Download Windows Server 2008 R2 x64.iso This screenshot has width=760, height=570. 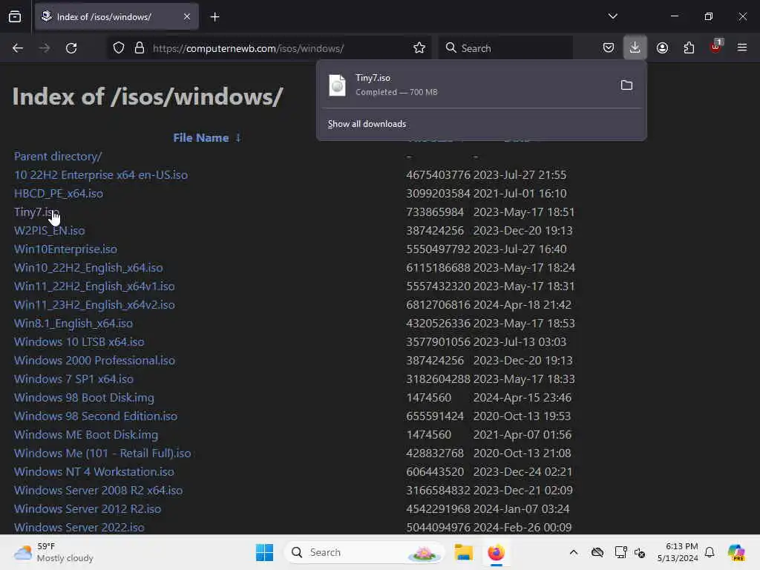[99, 490]
